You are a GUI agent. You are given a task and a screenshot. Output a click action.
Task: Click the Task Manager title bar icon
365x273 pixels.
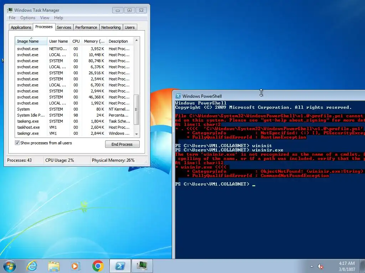pos(10,10)
